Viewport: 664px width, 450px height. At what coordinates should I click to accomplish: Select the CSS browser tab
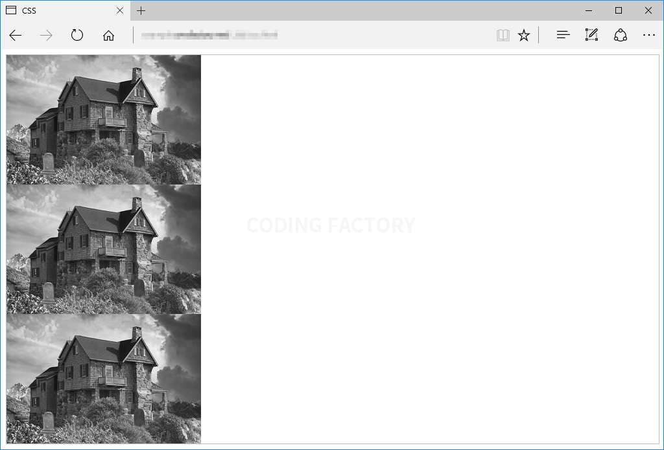pyautogui.click(x=65, y=10)
